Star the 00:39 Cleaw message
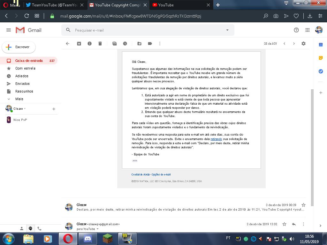The width and height of the screenshot is (327, 245). click(x=303, y=205)
